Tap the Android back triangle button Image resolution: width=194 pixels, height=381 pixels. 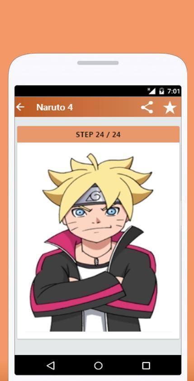point(50,366)
